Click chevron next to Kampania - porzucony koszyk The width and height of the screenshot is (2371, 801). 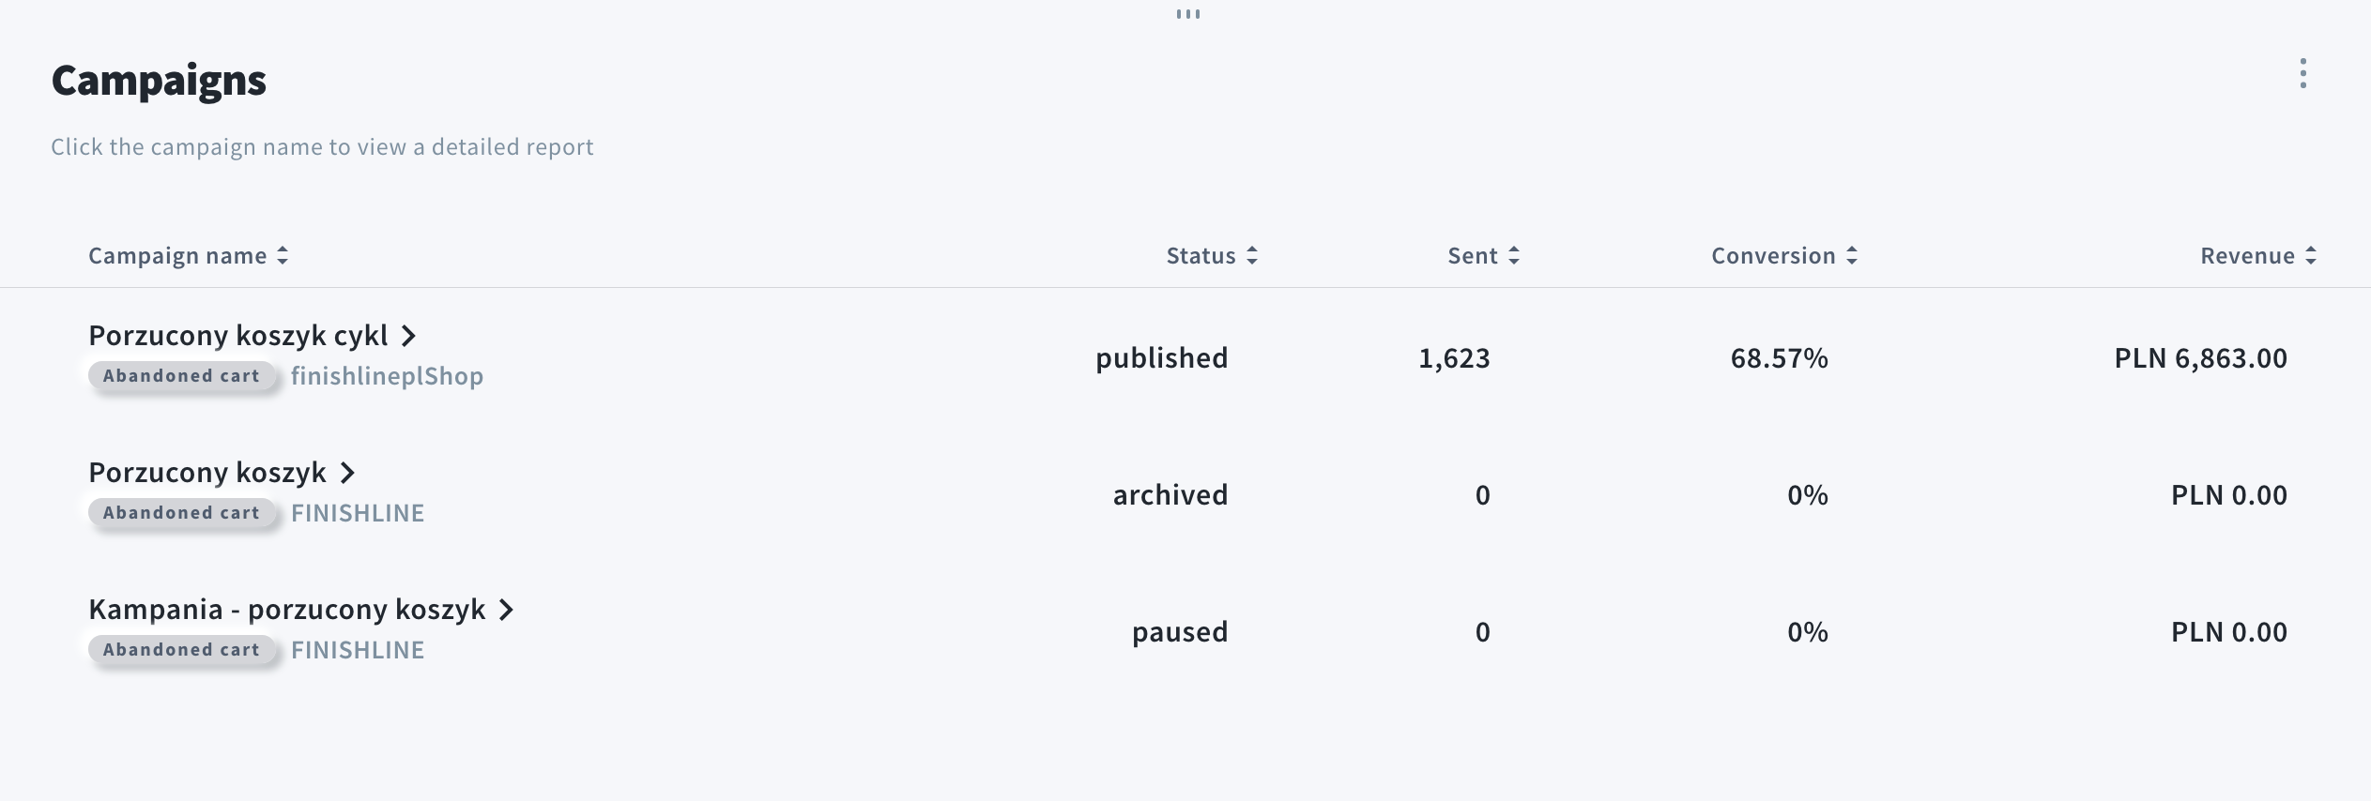click(506, 610)
